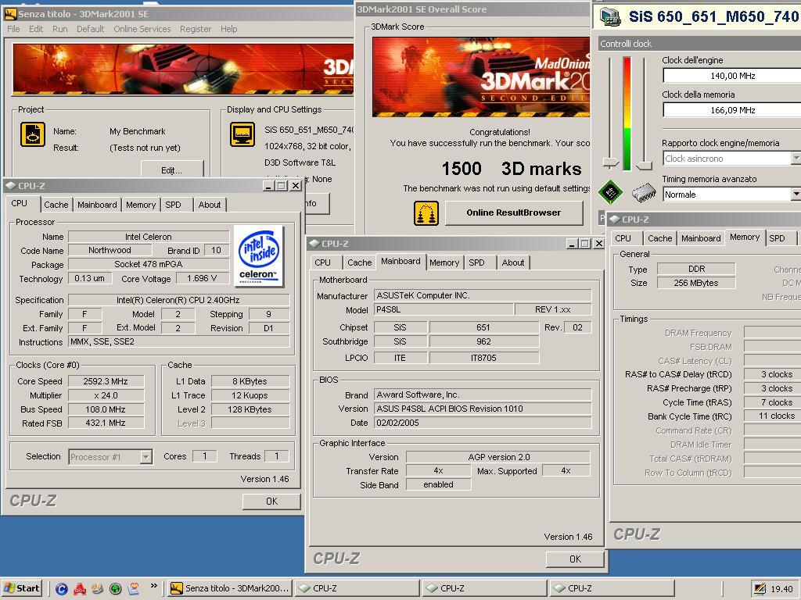Click the system tray icon beside the clock
Viewport: 801px width, 600px height.
(760, 589)
